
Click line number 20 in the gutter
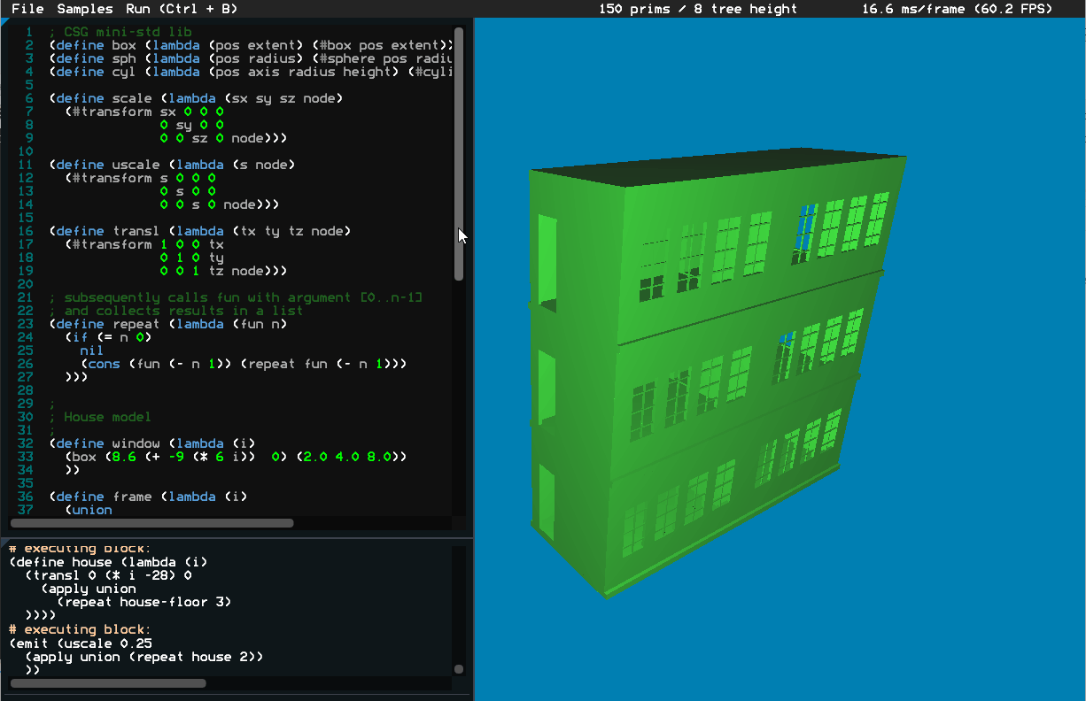point(25,284)
